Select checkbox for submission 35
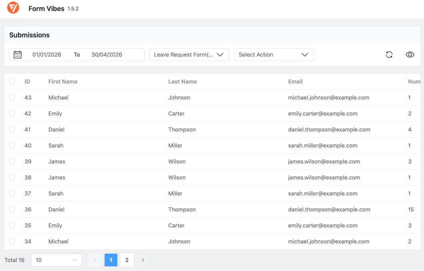This screenshot has width=424, height=271. click(12, 225)
